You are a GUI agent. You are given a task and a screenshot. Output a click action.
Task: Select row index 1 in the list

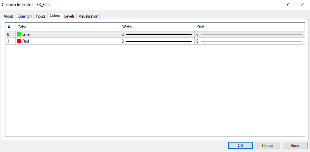pyautogui.click(x=8, y=41)
